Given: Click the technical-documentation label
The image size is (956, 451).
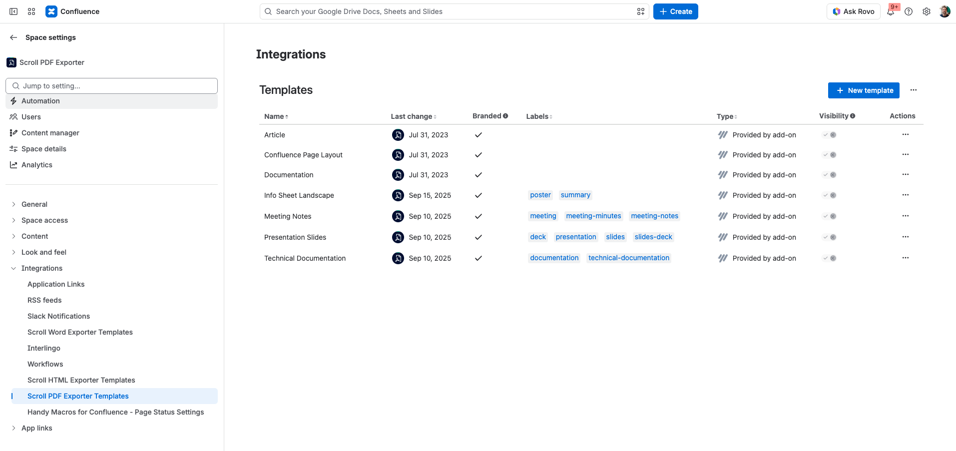Looking at the screenshot, I should 629,258.
